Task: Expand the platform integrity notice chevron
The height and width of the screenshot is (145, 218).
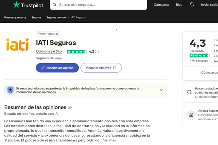Action: [161, 90]
